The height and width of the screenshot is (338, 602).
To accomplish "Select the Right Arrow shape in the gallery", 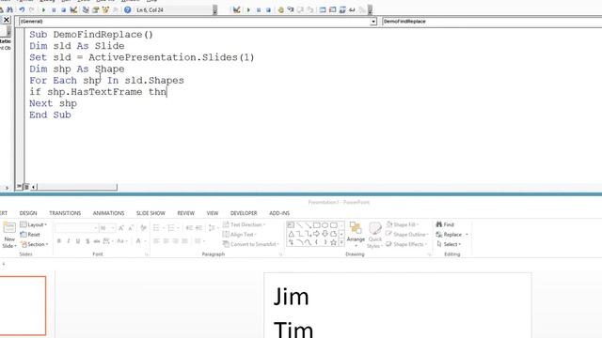I will coord(316,234).
